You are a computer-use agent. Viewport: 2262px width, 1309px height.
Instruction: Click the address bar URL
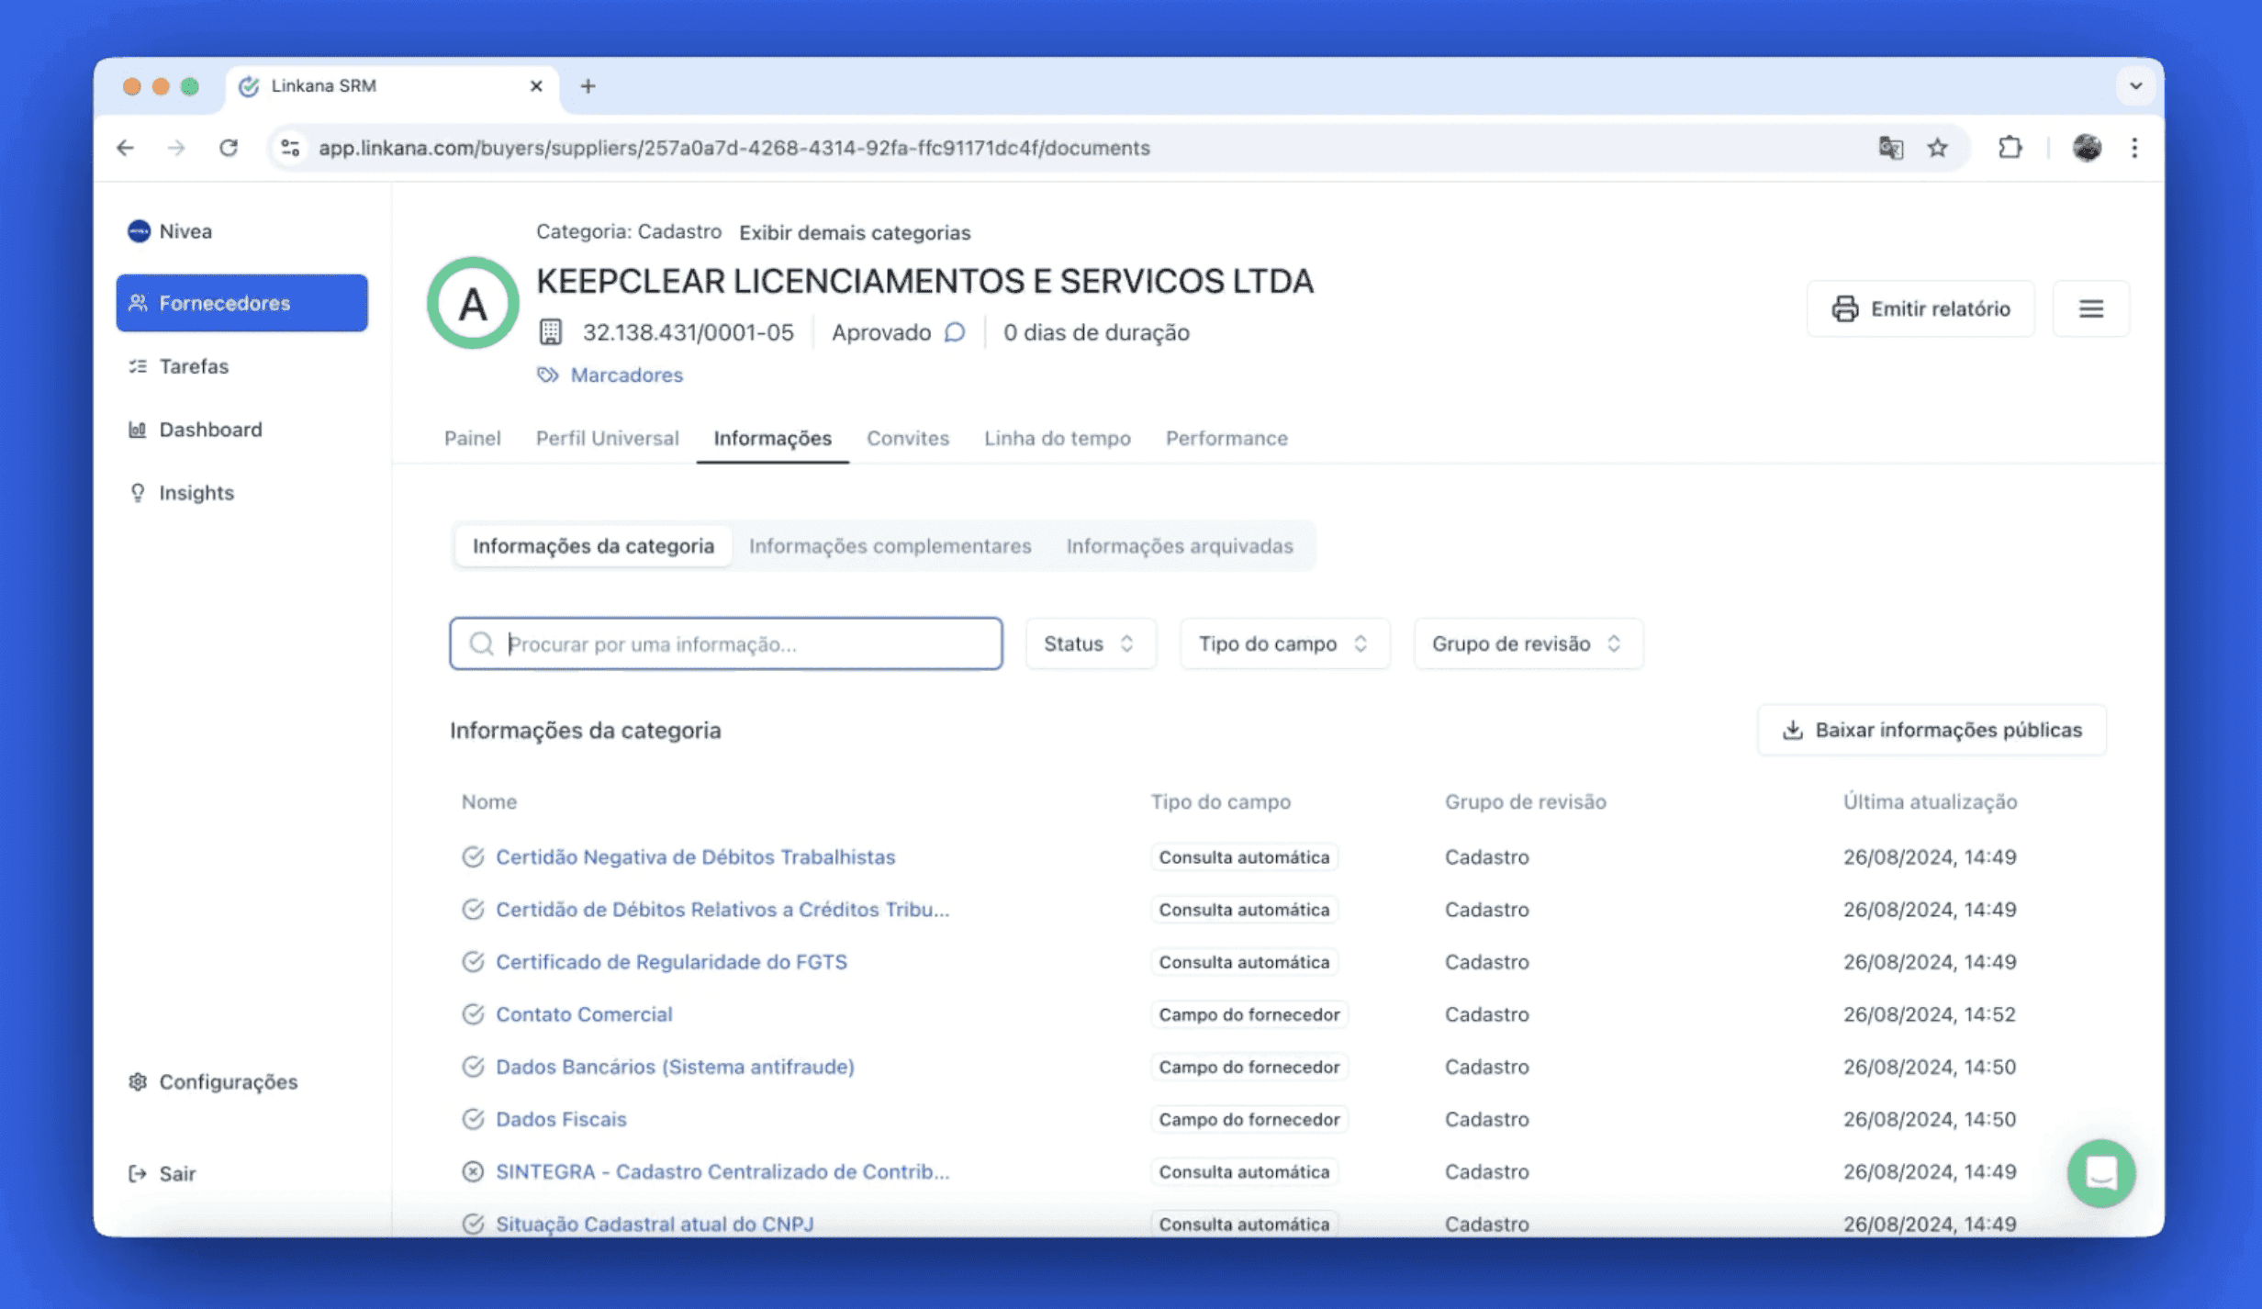tap(733, 148)
